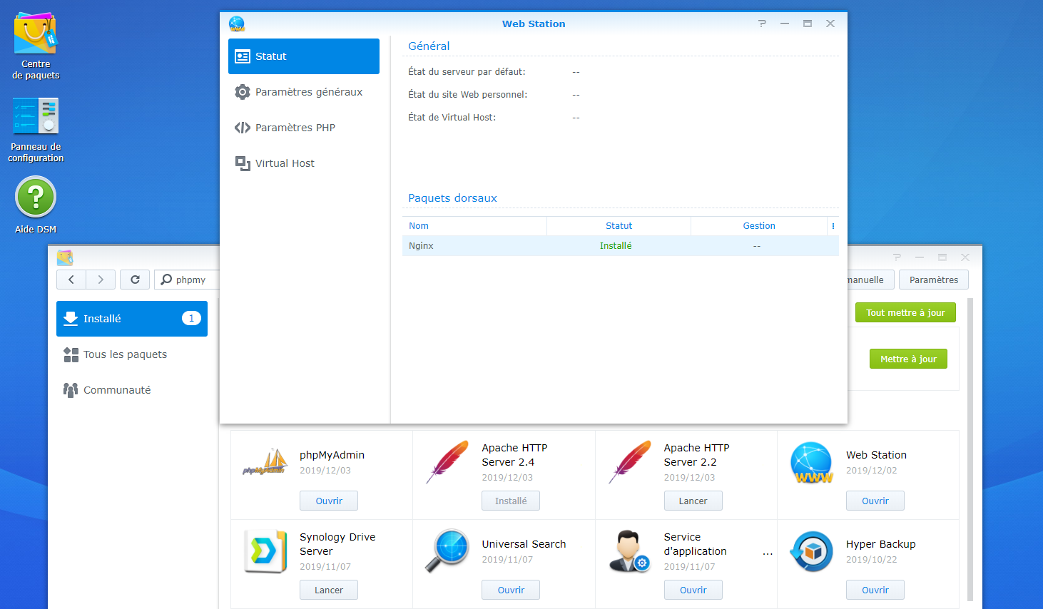This screenshot has height=609, width=1043.
Task: Click the phpMyAdmin package name
Action: click(332, 455)
